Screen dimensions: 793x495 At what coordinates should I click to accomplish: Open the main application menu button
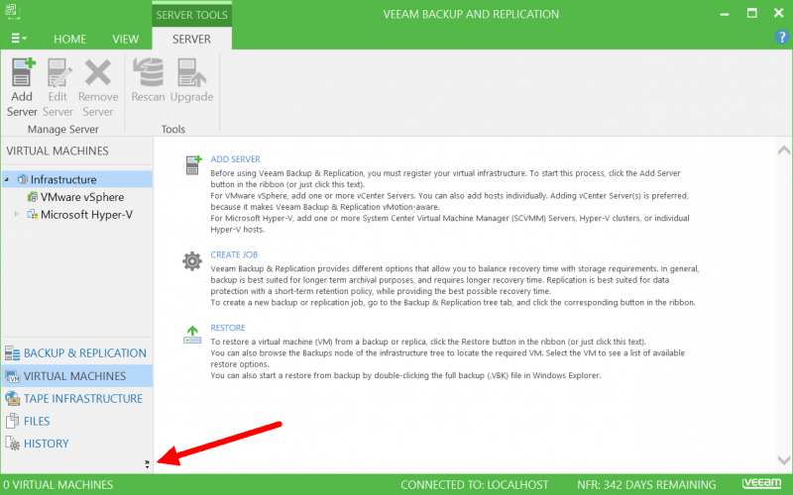(x=19, y=39)
